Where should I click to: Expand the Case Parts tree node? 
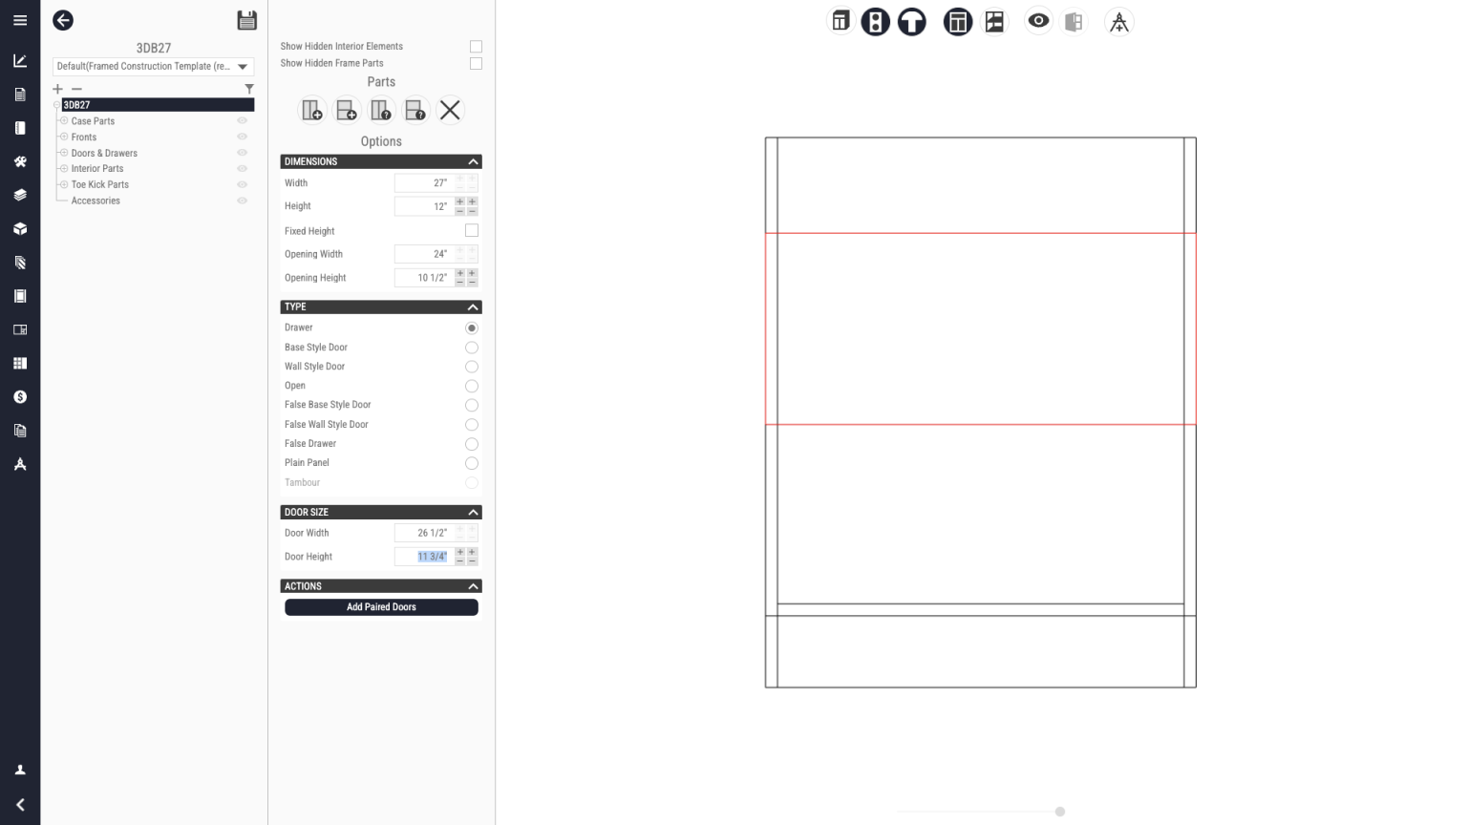pyautogui.click(x=64, y=121)
